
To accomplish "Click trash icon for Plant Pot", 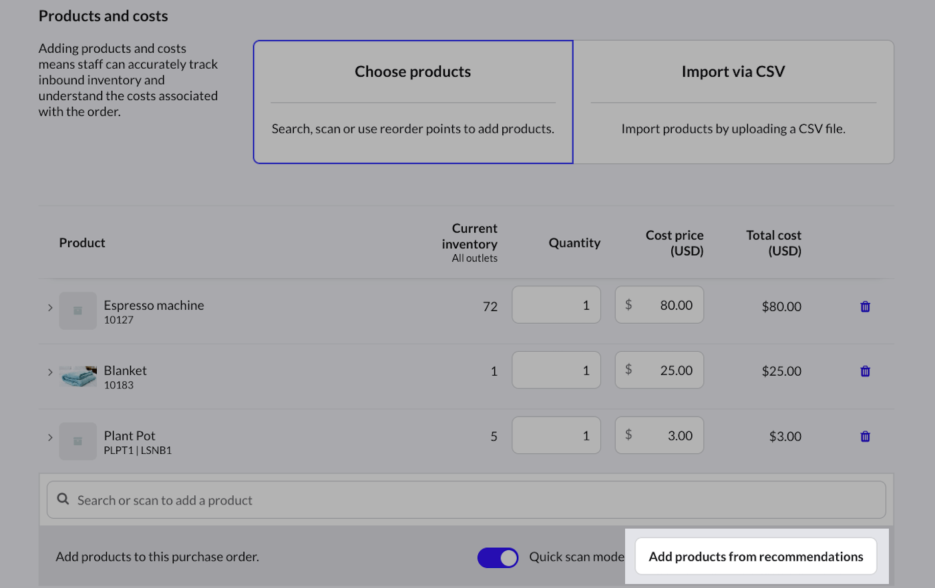I will [865, 436].
